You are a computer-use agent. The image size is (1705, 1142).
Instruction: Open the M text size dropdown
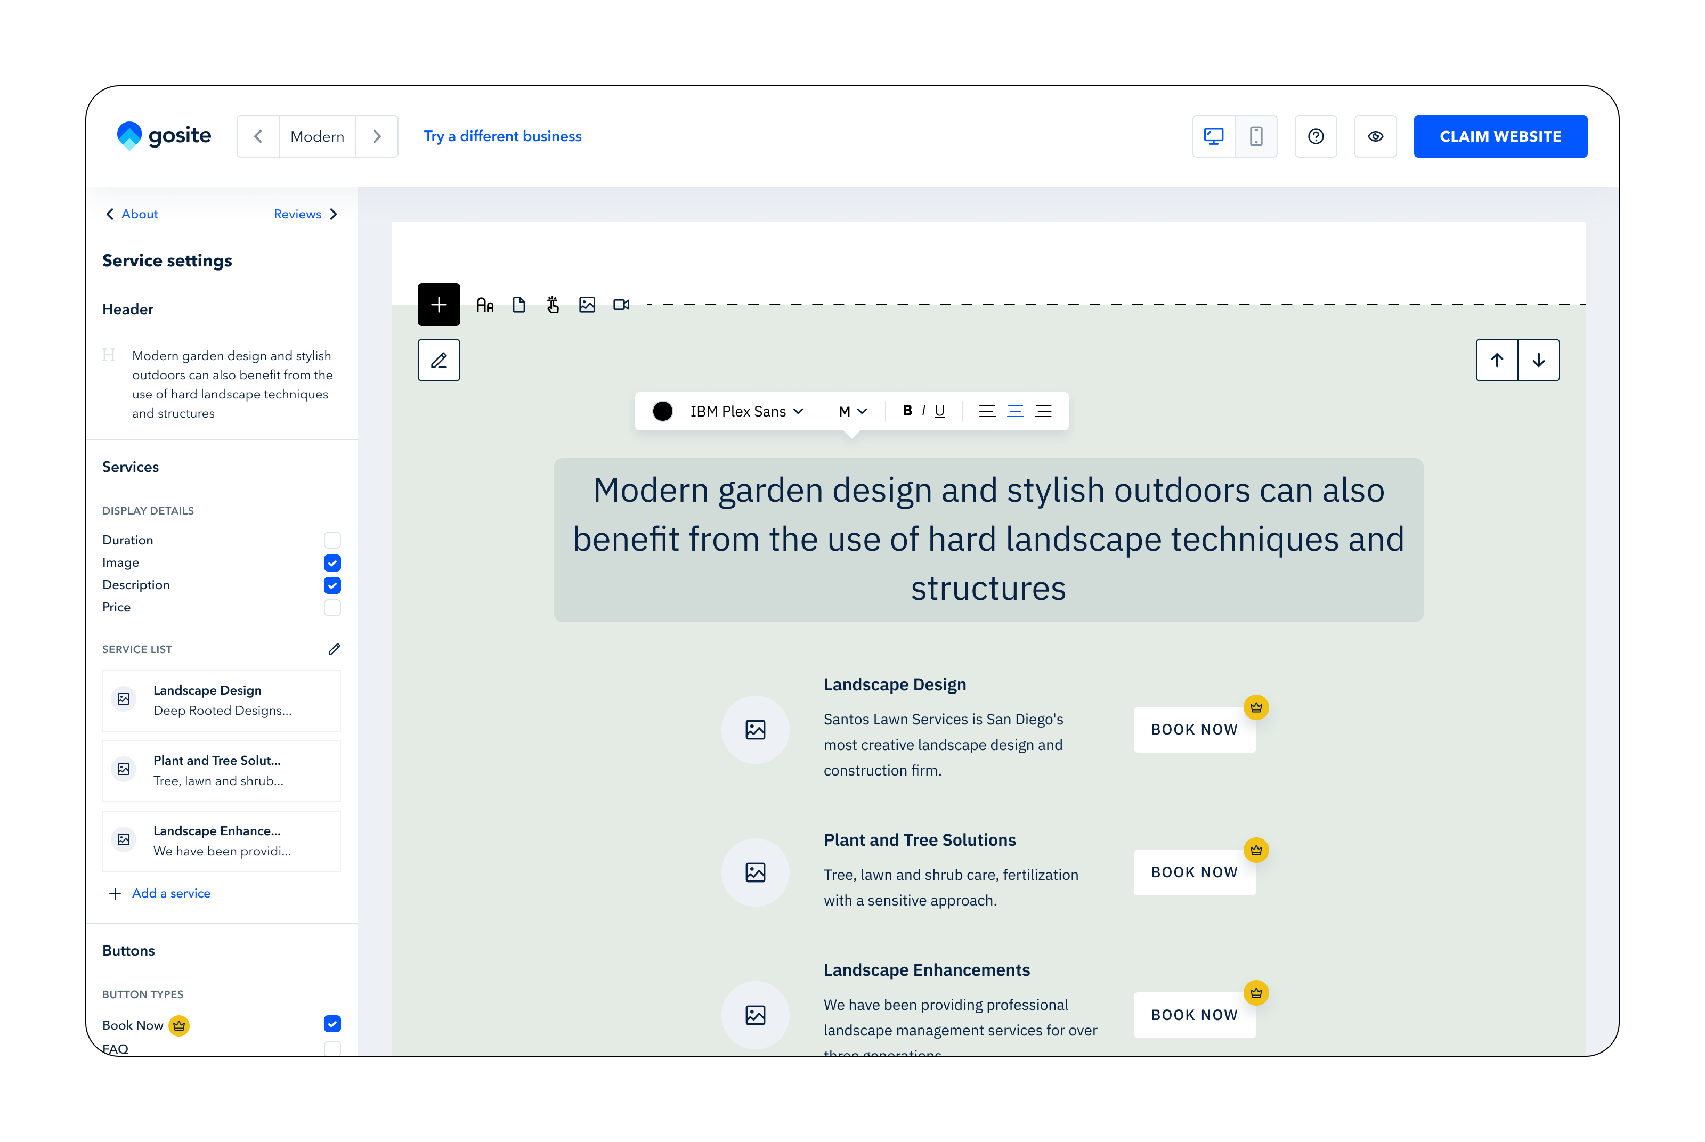pyautogui.click(x=852, y=412)
